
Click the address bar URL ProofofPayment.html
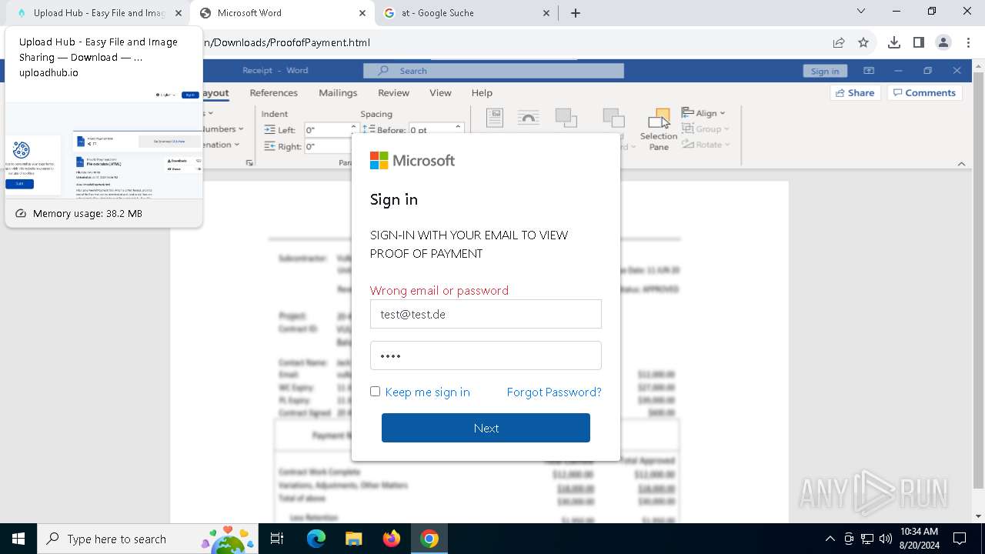point(287,42)
